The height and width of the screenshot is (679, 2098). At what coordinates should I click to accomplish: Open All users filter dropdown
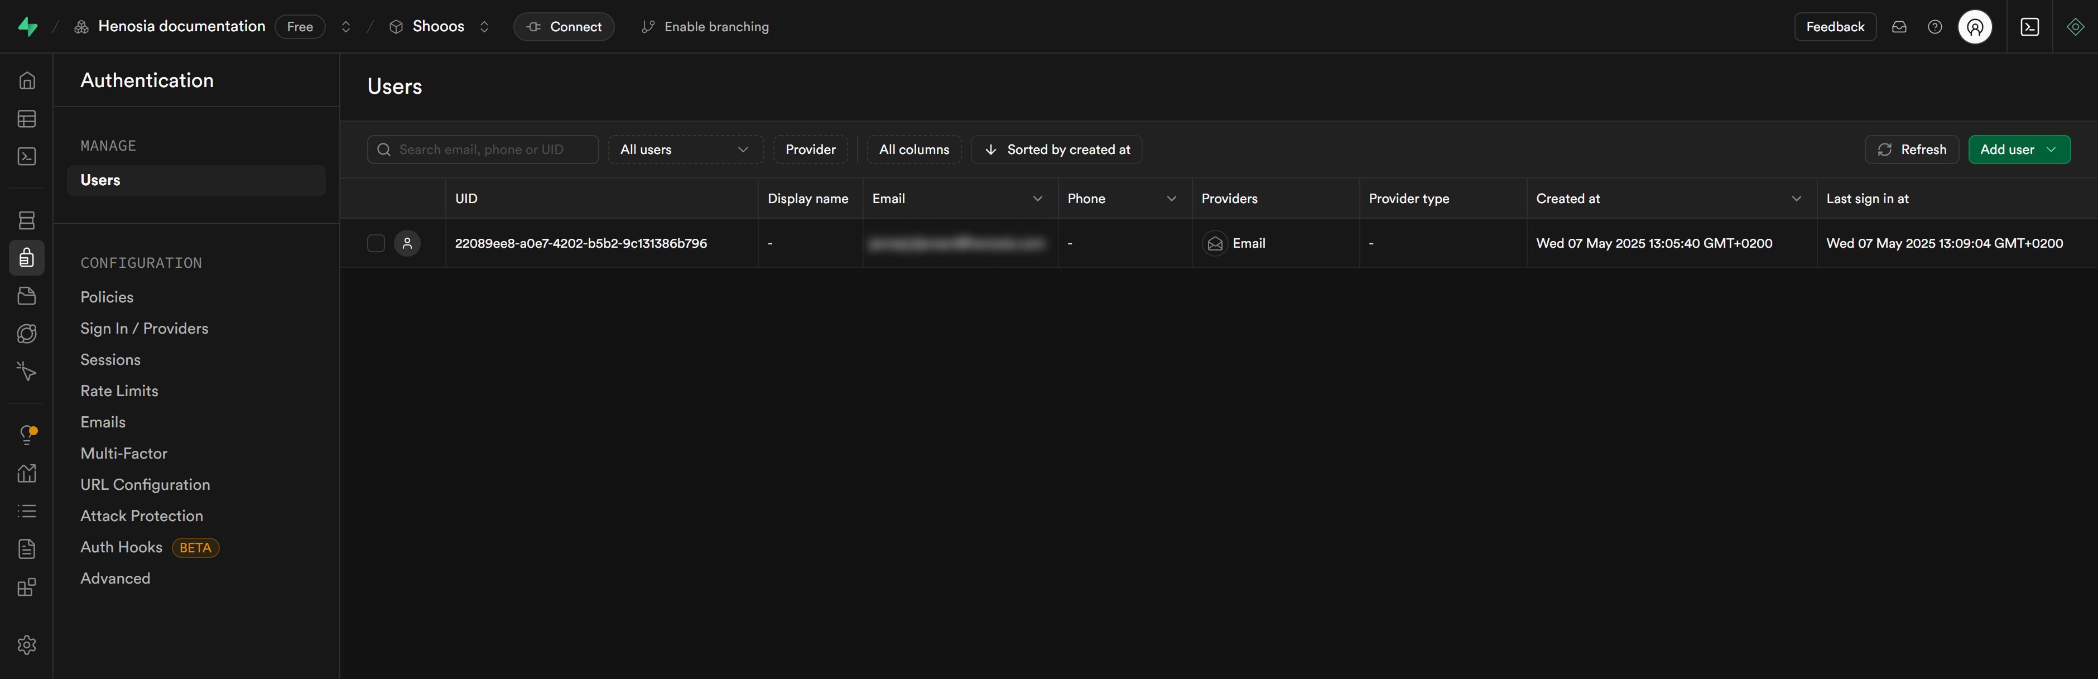click(686, 150)
